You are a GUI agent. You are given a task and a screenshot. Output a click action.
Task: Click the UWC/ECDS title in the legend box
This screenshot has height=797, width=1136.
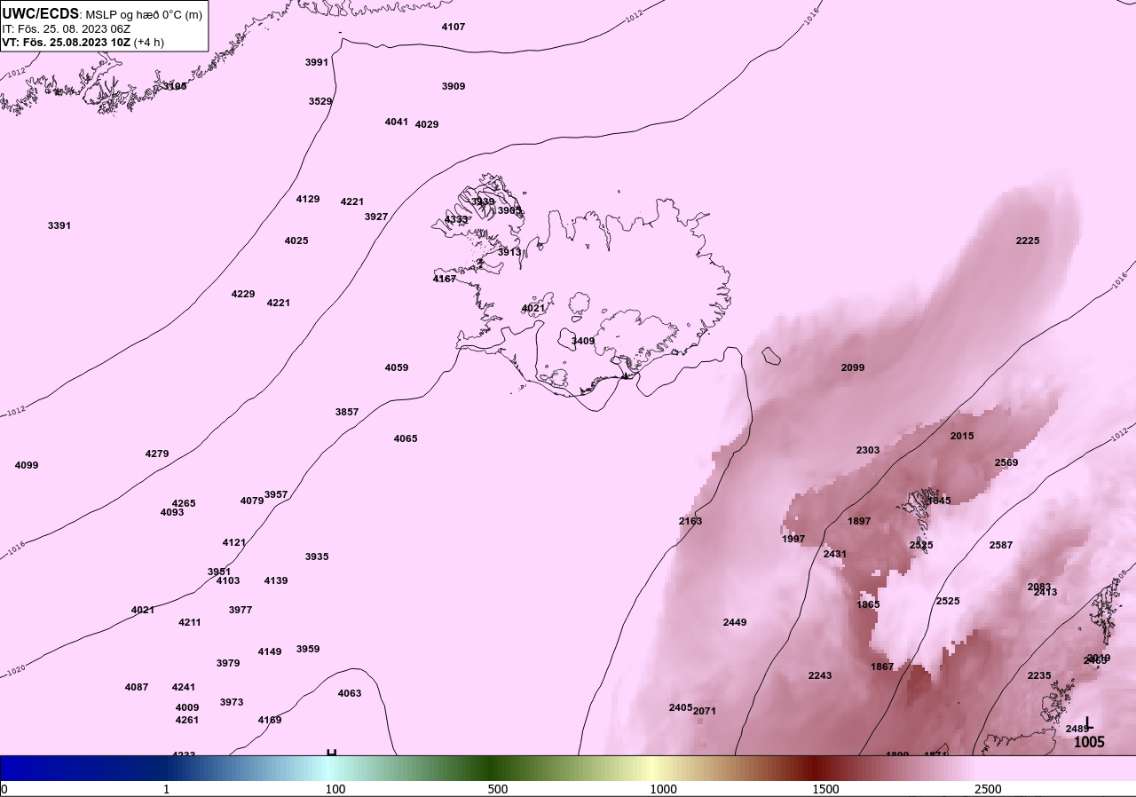coord(41,14)
